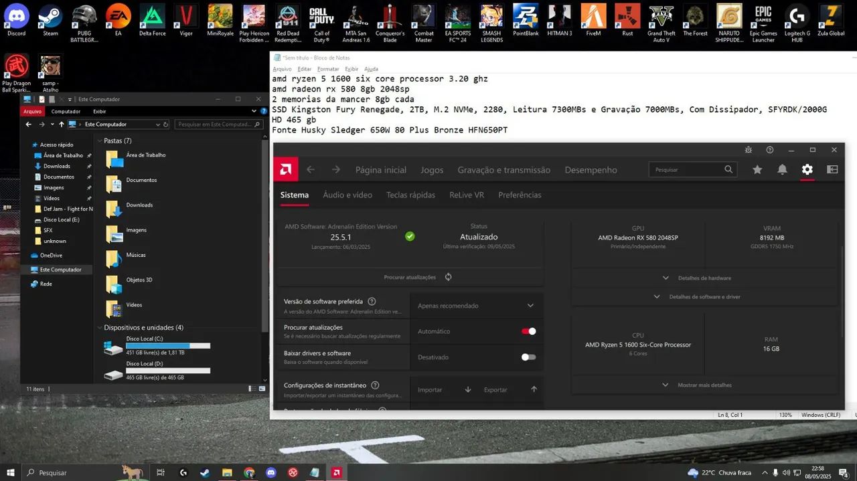Toggle Procurar atualizações Automático switch
This screenshot has width=857, height=481.
pos(529,331)
